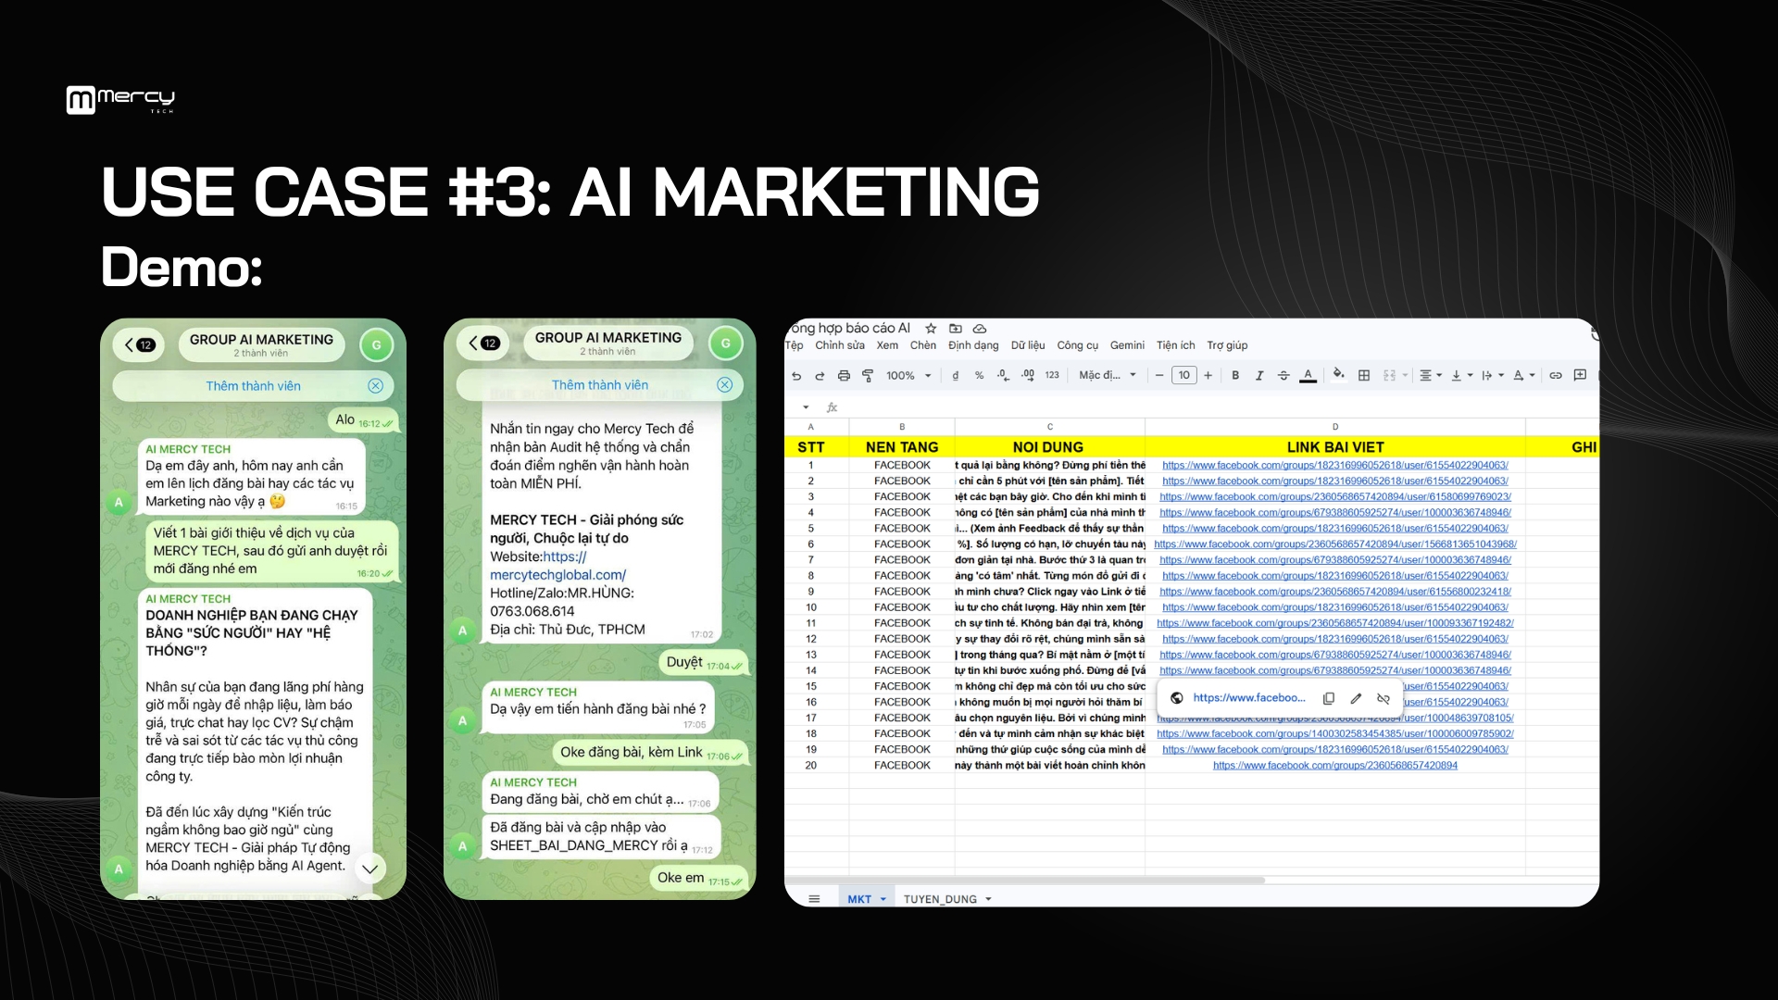Jump to latest message in left chat
Image resolution: width=1778 pixels, height=1000 pixels.
[370, 869]
